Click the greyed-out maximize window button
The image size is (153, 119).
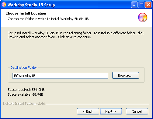tap(141, 5)
